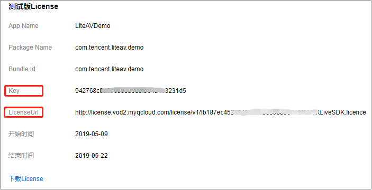Viewport: 372px width, 190px height.
Task: Click the Package Name value com.tencent.liteav.demo
Action: click(110, 47)
